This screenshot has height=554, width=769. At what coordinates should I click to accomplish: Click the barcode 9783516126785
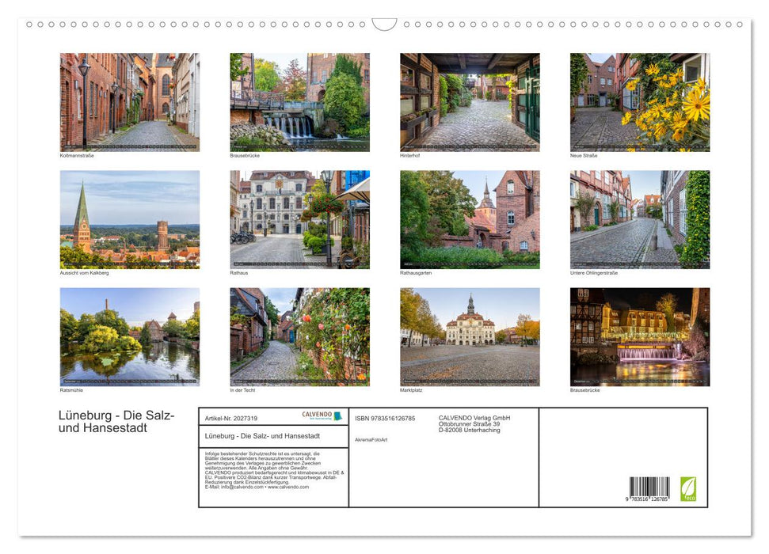tap(649, 485)
